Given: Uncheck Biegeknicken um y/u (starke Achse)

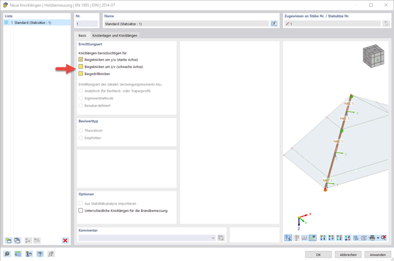Looking at the screenshot, I should [x=81, y=60].
